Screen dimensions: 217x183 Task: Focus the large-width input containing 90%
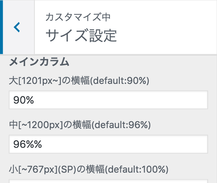(x=108, y=100)
